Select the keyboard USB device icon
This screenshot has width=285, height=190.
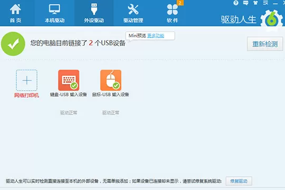point(69,80)
